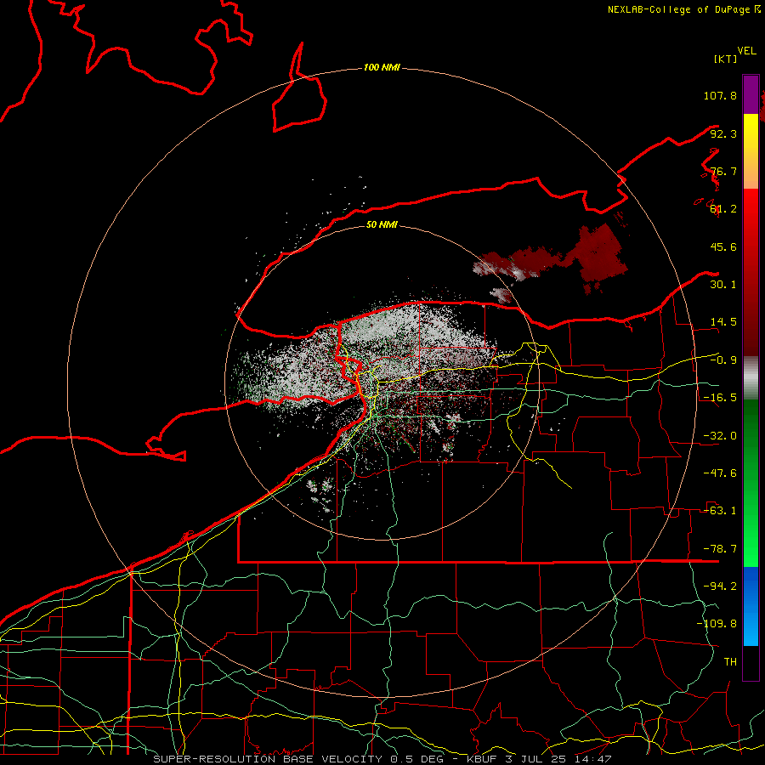This screenshot has height=765, width=765.
Task: Click the purple segment of color bar
Action: [751, 94]
